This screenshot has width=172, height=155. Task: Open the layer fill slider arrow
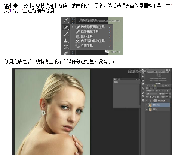170,97
